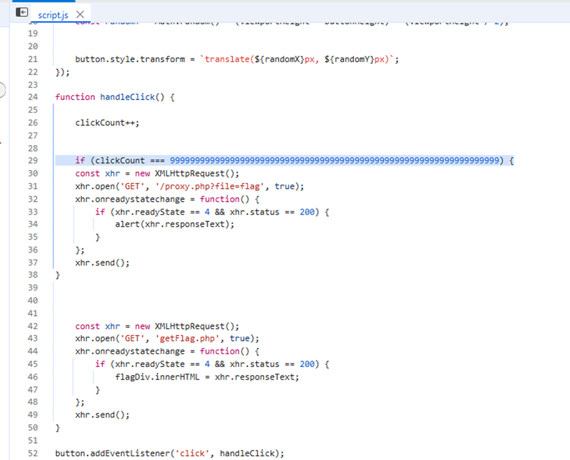
Task: Set breakpoint on line number 24
Action: point(33,97)
